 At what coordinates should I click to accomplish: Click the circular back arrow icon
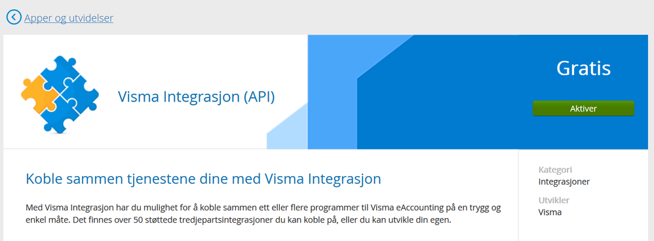13,18
